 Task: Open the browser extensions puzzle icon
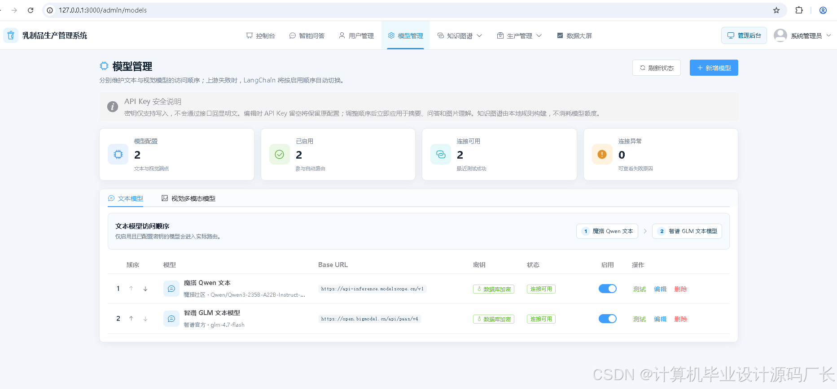point(799,10)
